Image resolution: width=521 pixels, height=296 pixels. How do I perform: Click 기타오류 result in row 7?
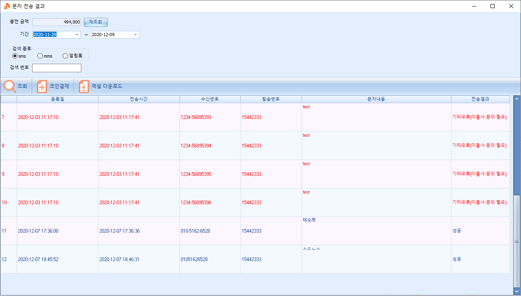coord(480,117)
